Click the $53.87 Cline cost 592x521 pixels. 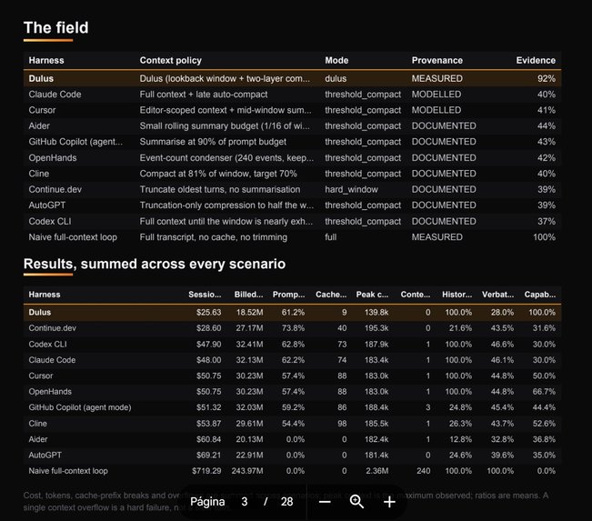(209, 424)
